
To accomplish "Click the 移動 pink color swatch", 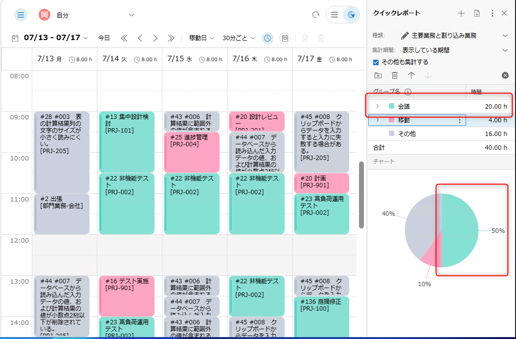I will 392,120.
